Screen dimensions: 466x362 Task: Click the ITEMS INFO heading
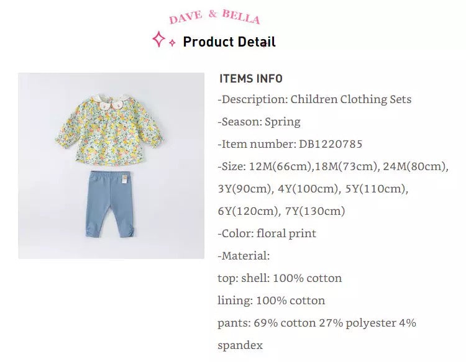[x=251, y=79]
